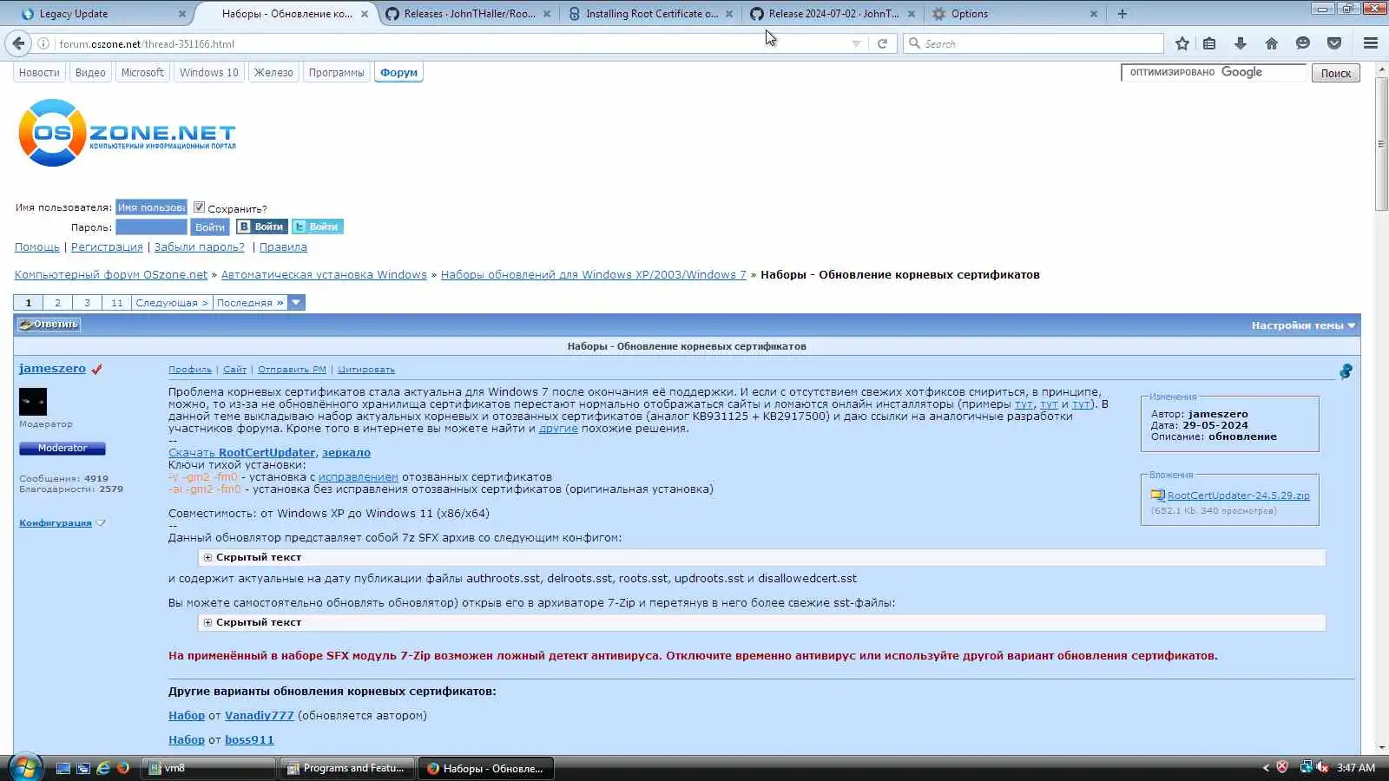Bookmark this page with the star icon
Image resolution: width=1389 pixels, height=781 pixels.
click(1182, 43)
